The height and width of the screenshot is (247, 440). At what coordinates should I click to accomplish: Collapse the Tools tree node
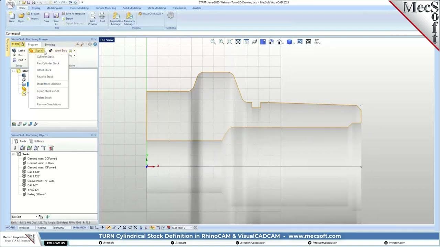pyautogui.click(x=13, y=154)
